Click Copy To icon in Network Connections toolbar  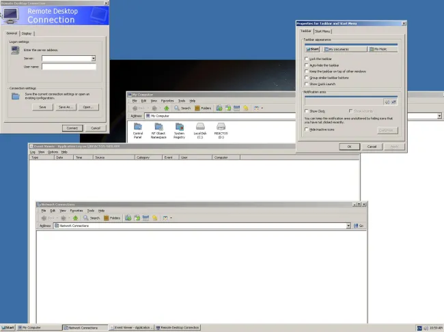[x=137, y=218]
